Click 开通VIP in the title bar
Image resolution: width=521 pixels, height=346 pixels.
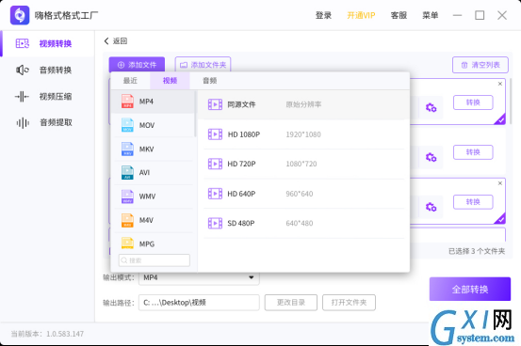point(361,15)
